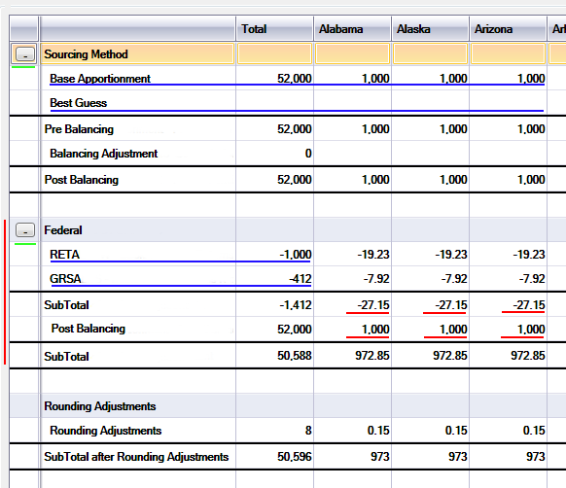
Task: Collapse the Federal section
Action: pyautogui.click(x=25, y=230)
